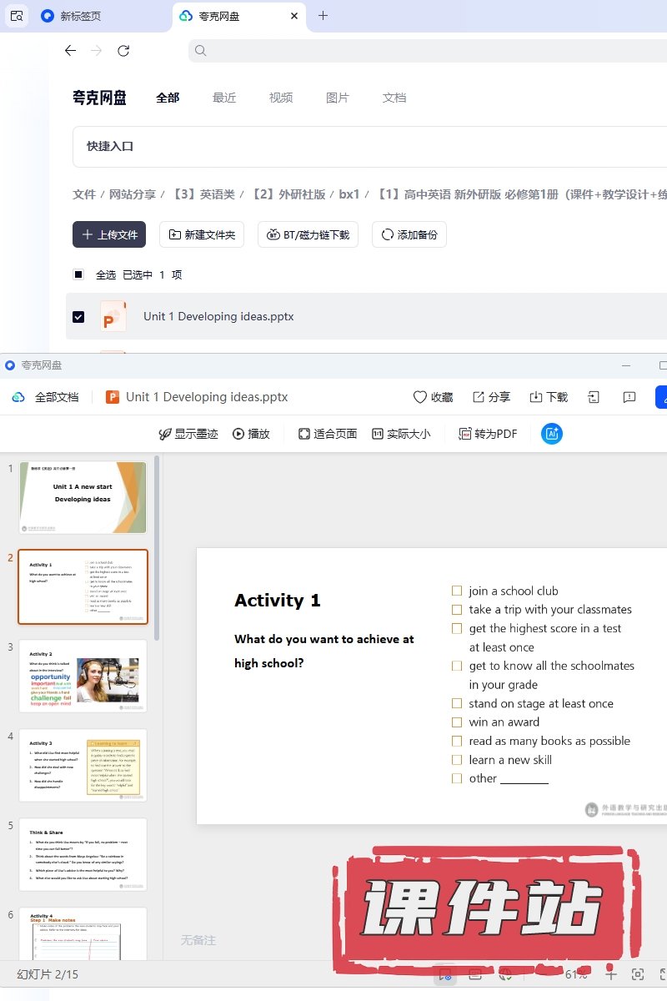Toggle the 全选 select-all checkbox

78,274
